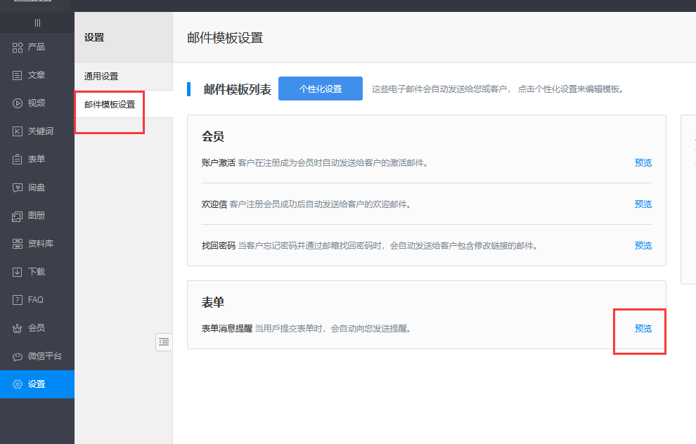Select the 设置 gear menu item

click(37, 384)
